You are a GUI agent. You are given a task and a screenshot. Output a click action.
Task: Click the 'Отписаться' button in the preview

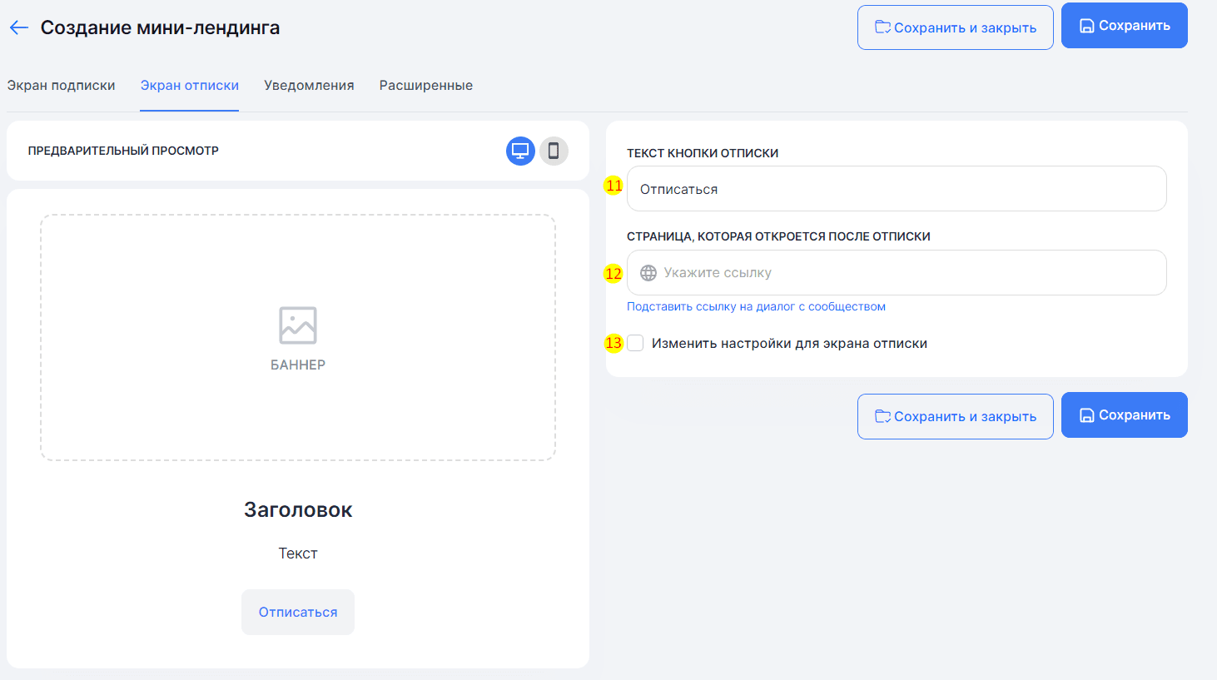point(298,613)
